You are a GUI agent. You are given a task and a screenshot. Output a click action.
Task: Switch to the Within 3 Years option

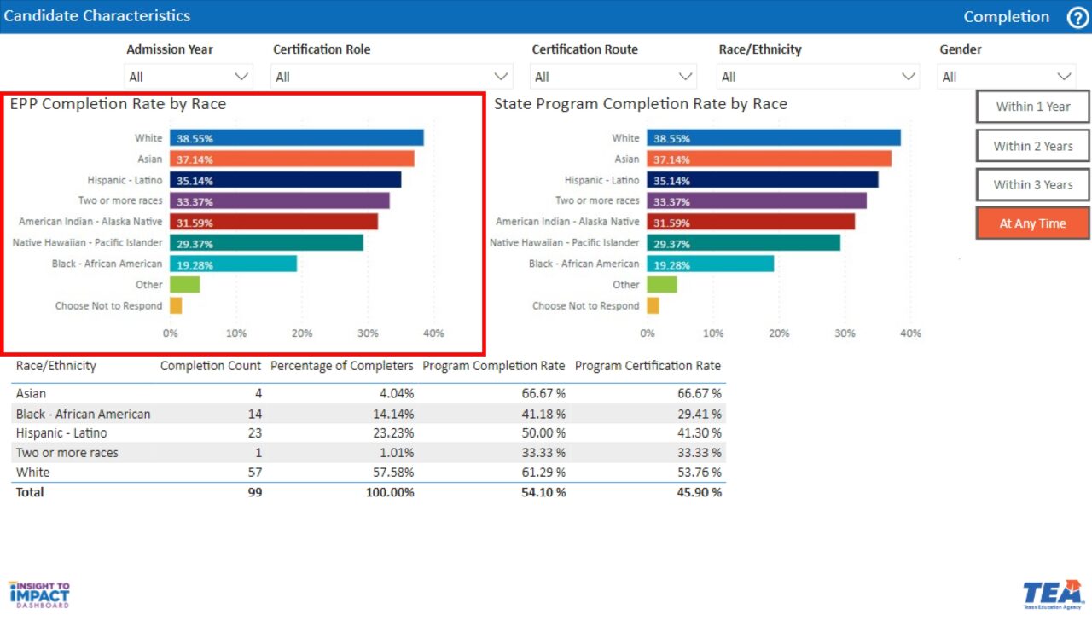[1032, 184]
